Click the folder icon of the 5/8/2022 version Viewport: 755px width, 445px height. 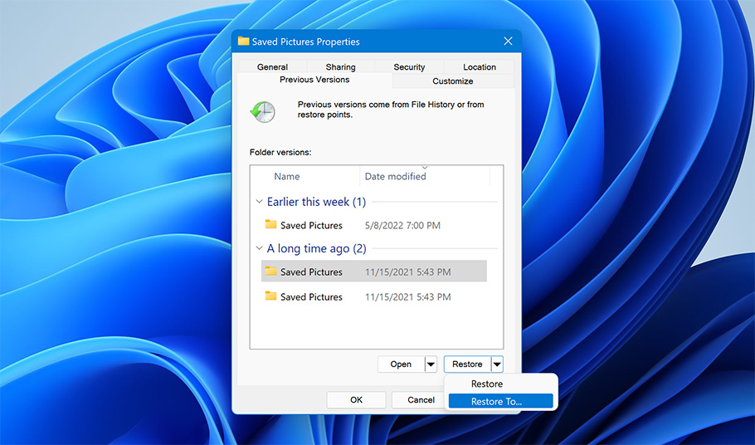[x=270, y=225]
